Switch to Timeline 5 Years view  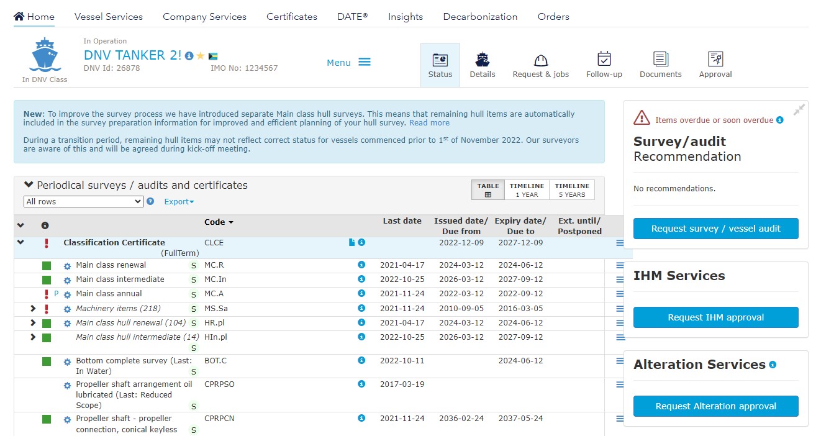(x=571, y=190)
